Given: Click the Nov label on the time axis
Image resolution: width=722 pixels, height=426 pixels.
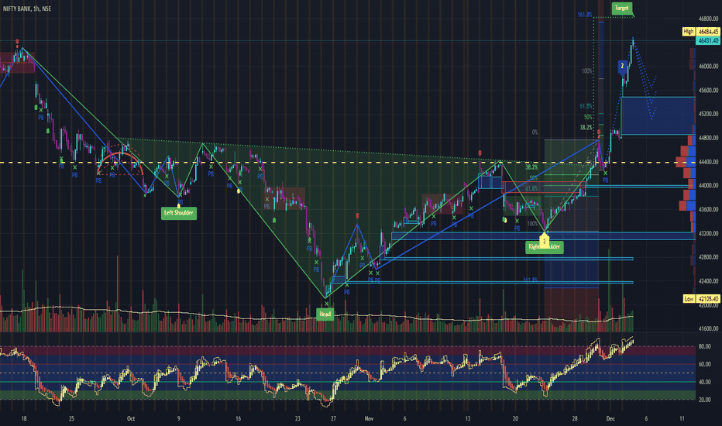Looking at the screenshot, I should pos(369,418).
